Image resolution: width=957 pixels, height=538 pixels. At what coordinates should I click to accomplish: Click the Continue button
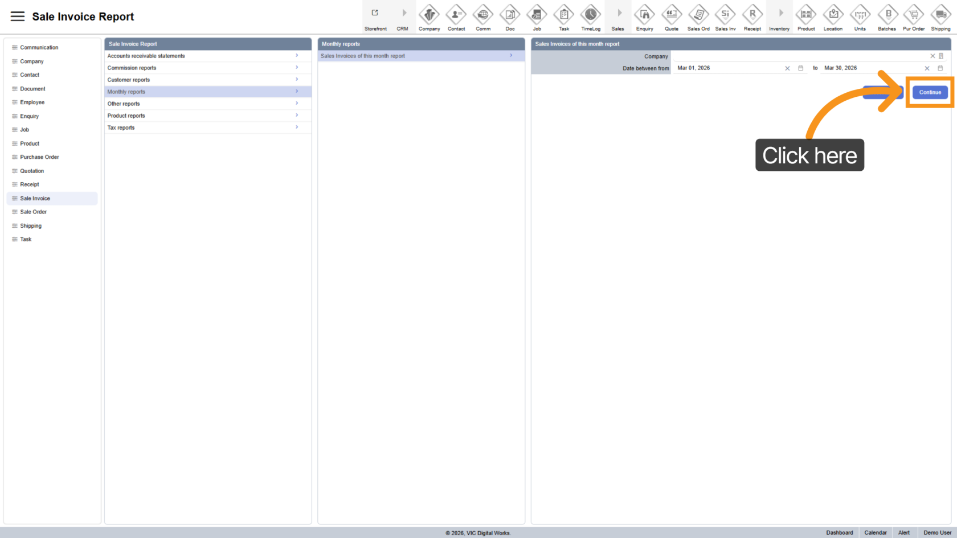coord(930,92)
